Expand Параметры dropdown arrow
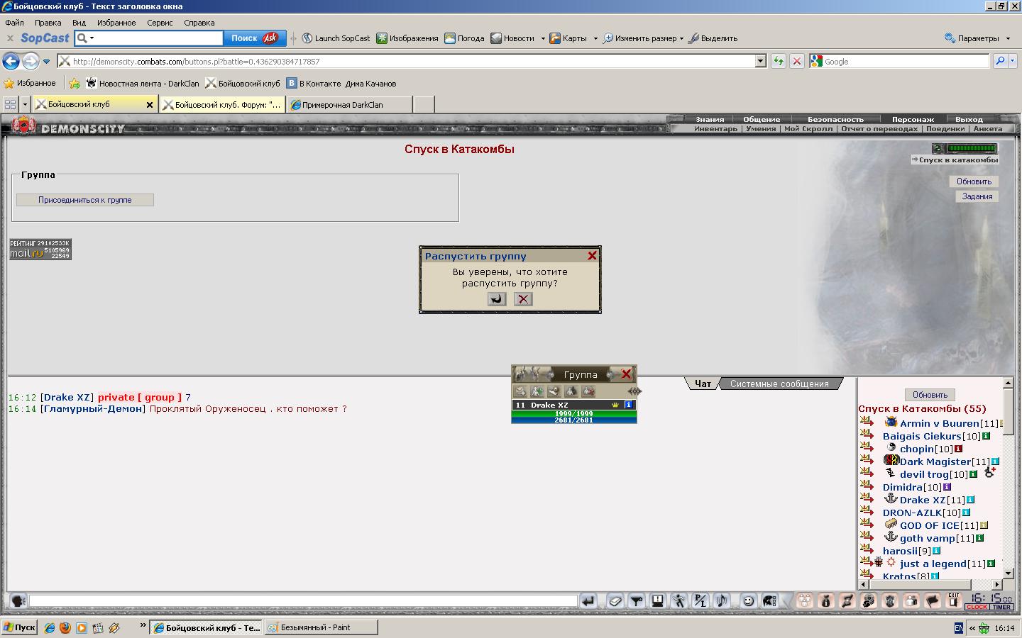1022x638 pixels. 1007,38
